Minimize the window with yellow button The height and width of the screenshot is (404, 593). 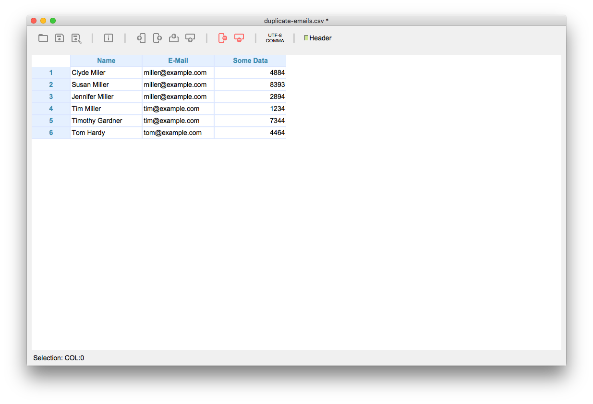tap(43, 21)
